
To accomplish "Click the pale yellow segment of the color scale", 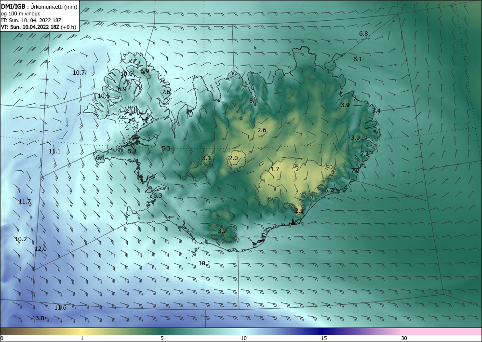I will (82, 331).
